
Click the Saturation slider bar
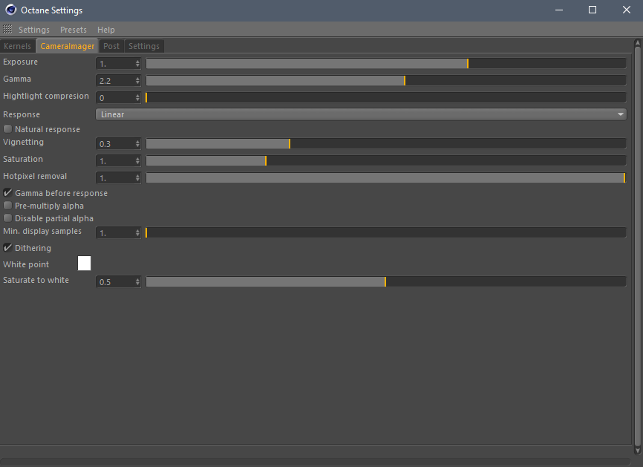pos(386,160)
